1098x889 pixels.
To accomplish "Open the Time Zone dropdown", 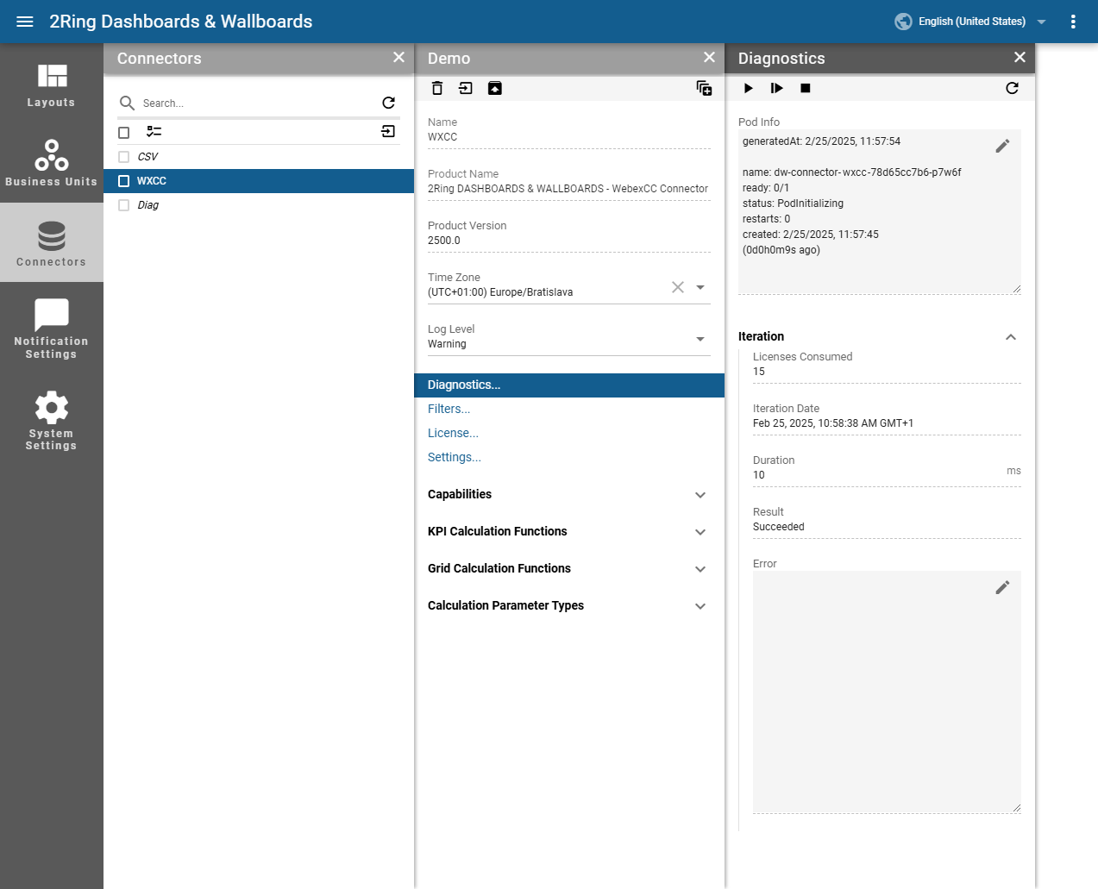I will pyautogui.click(x=700, y=287).
